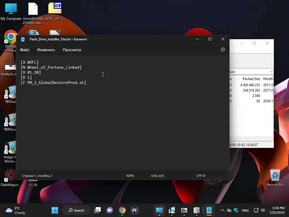Switch to the blue monitor app on taskbar
Image resolution: width=289 pixels, height=217 pixels.
point(159,210)
